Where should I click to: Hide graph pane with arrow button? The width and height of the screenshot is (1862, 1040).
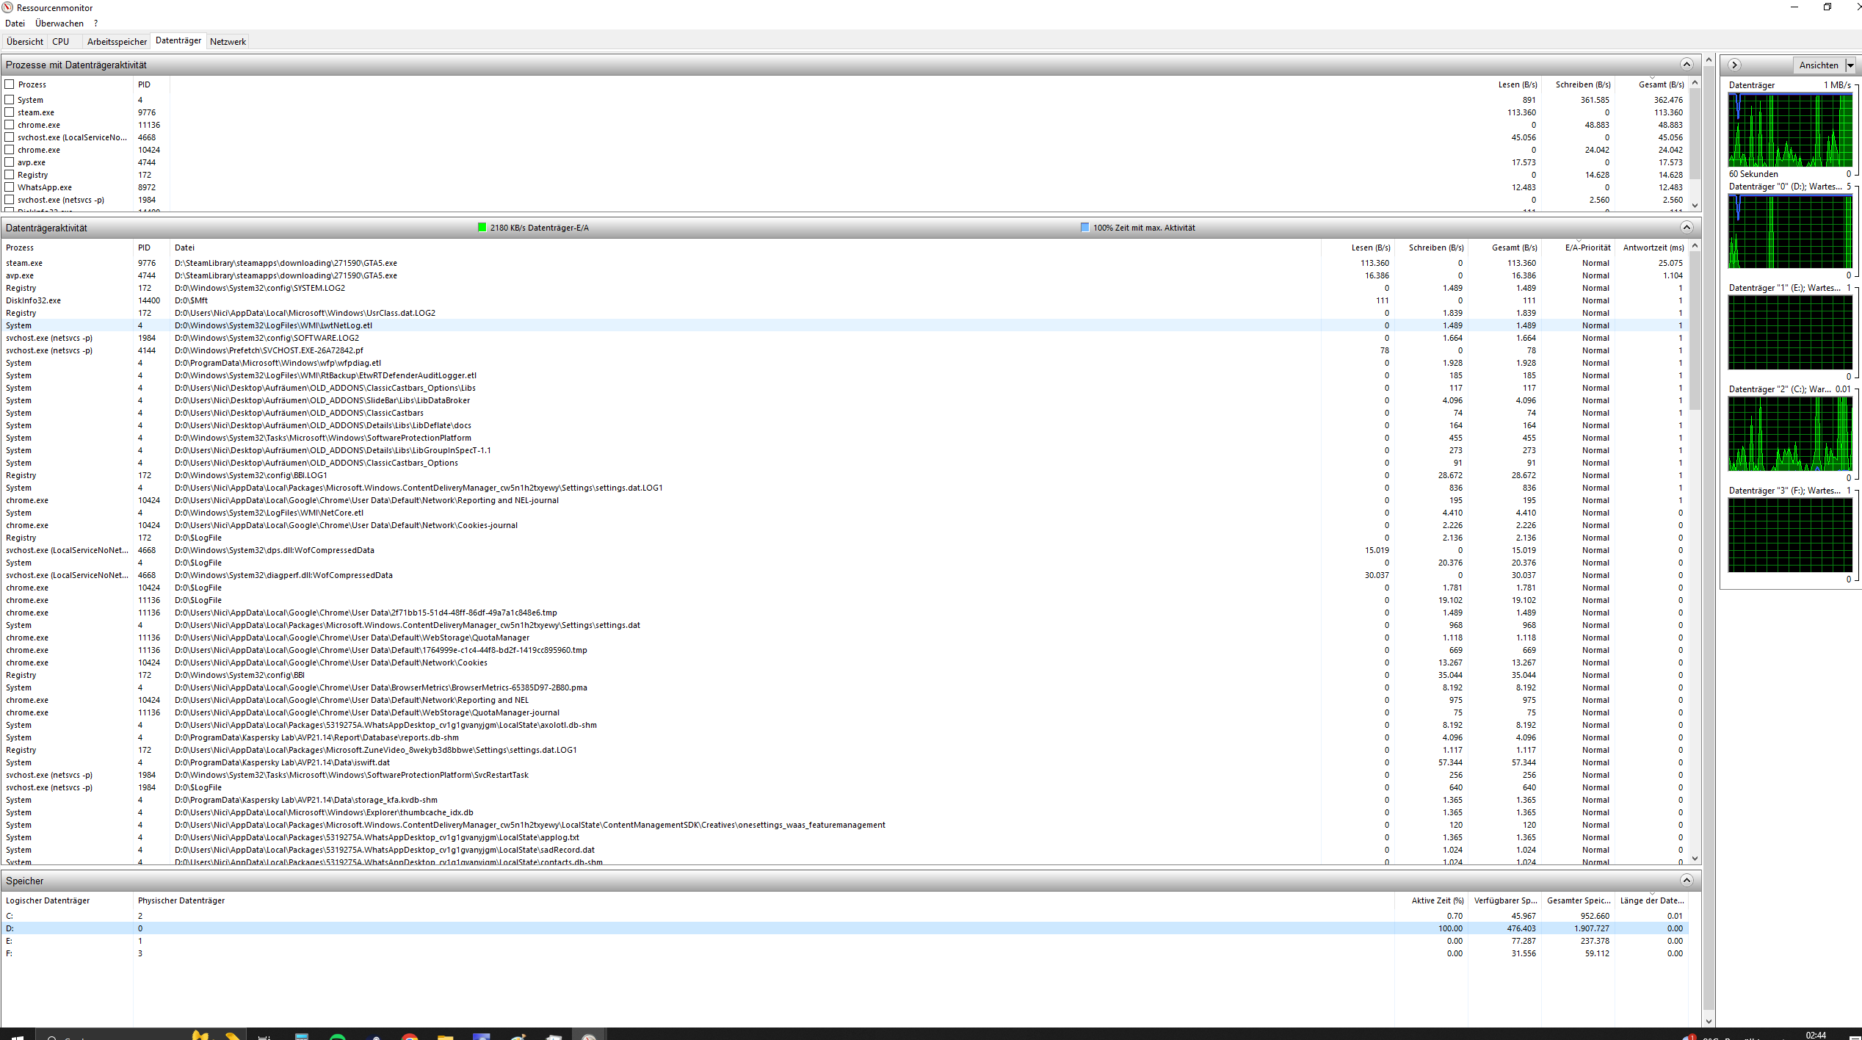tap(1735, 65)
